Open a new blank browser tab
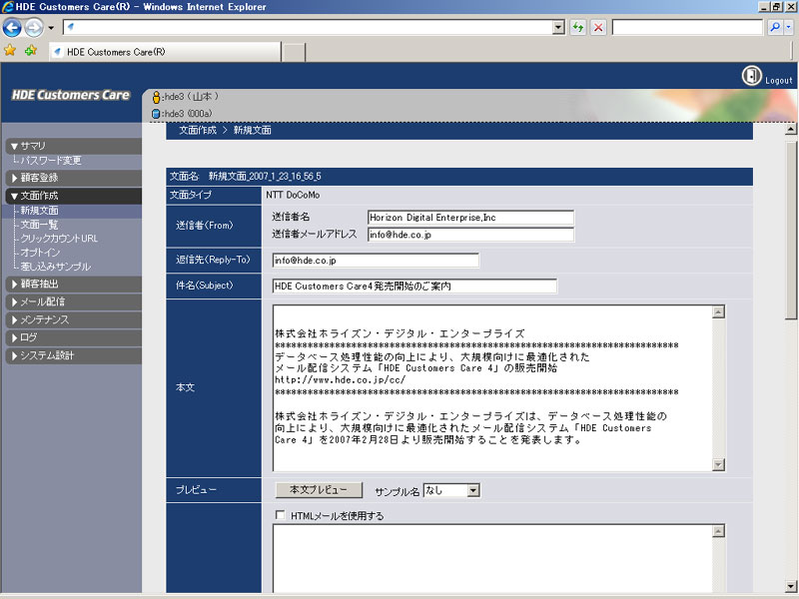 point(294,53)
